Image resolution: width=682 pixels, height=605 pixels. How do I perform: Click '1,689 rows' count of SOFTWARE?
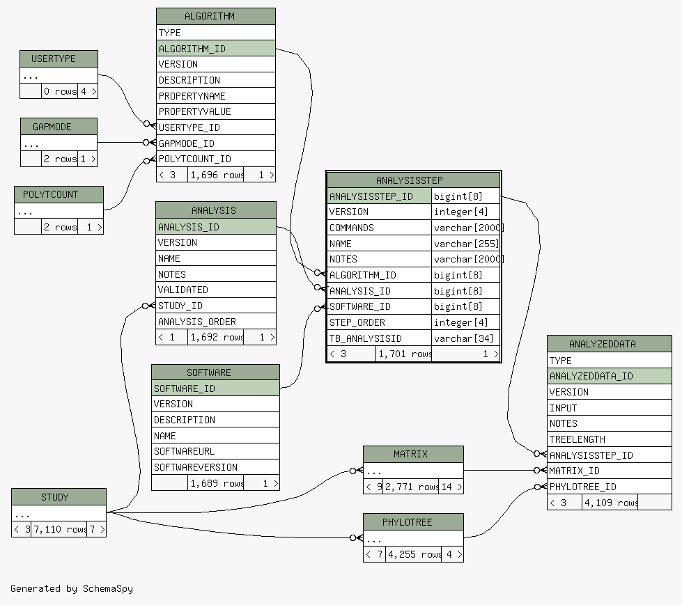coord(216,483)
